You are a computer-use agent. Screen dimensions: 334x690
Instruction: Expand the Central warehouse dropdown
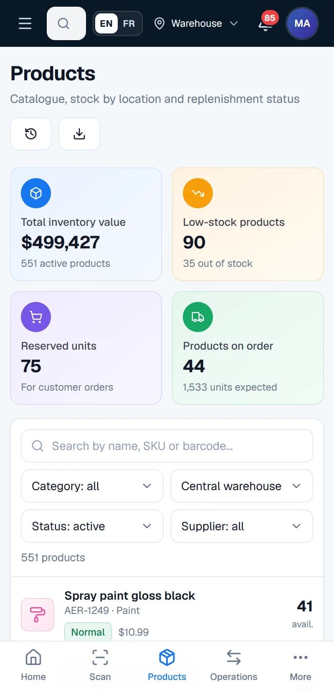242,486
